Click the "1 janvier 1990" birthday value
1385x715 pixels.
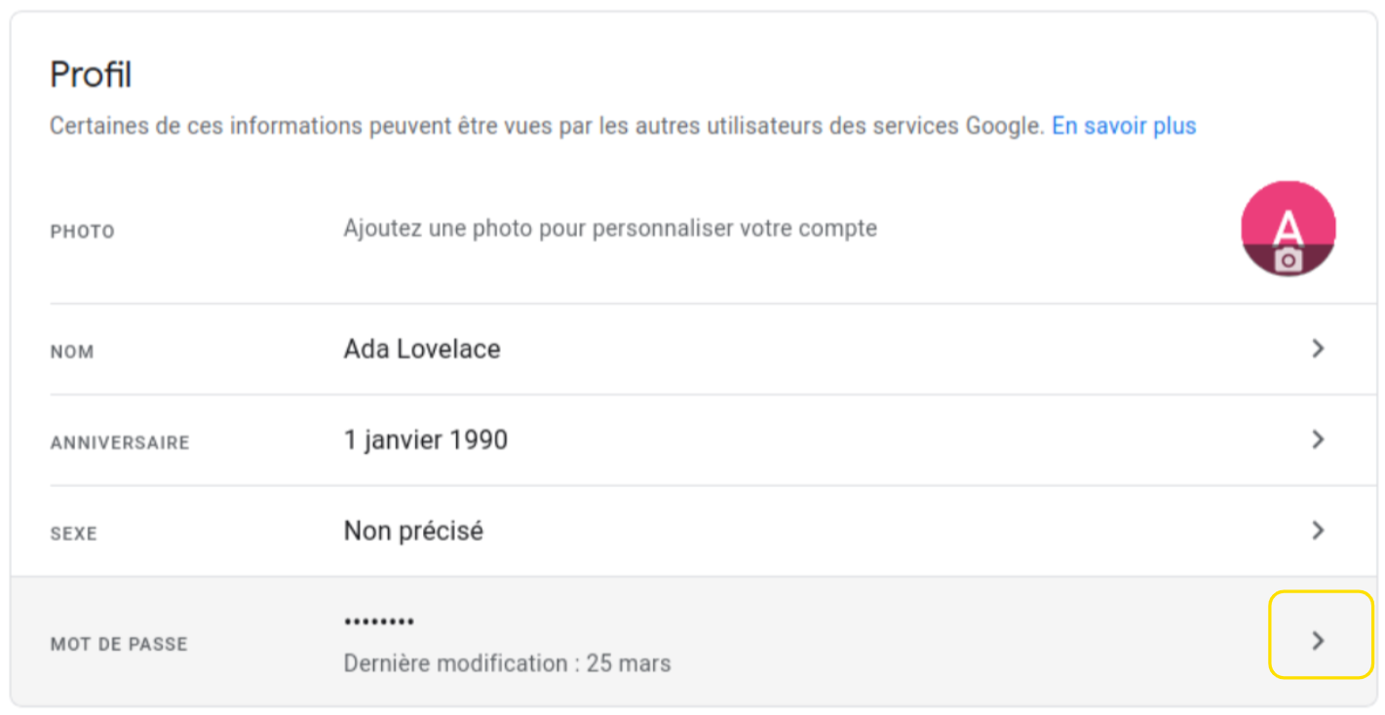(426, 439)
